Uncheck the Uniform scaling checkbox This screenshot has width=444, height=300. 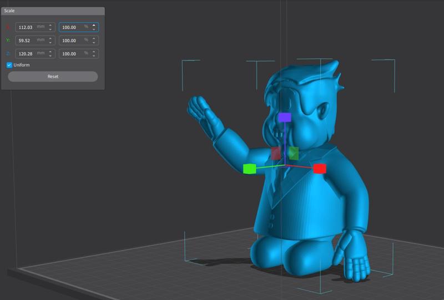tap(9, 65)
